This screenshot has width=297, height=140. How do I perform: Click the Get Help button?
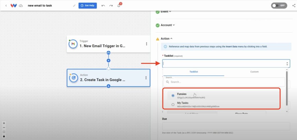tap(88, 6)
